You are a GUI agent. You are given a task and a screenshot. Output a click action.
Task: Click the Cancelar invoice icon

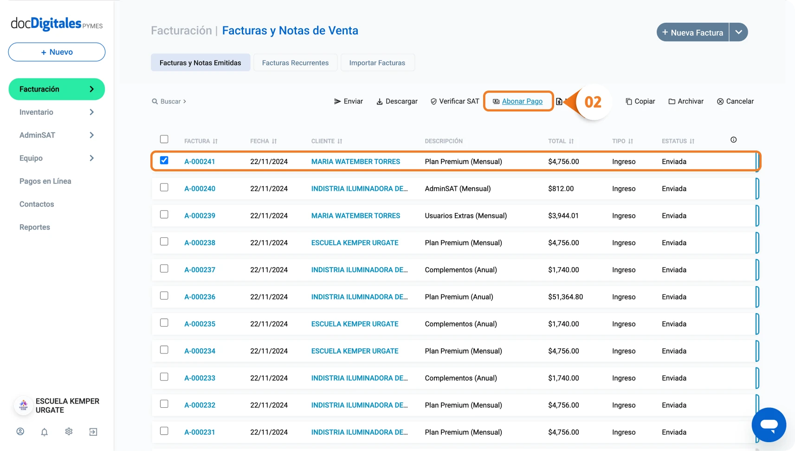(x=720, y=102)
